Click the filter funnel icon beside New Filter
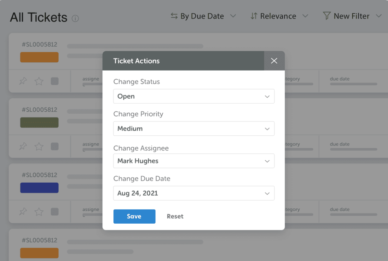 pyautogui.click(x=327, y=16)
